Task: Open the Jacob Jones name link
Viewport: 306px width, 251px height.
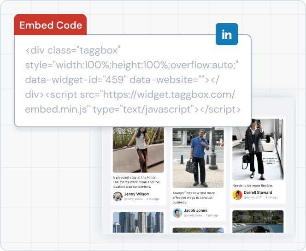Action: [195, 210]
